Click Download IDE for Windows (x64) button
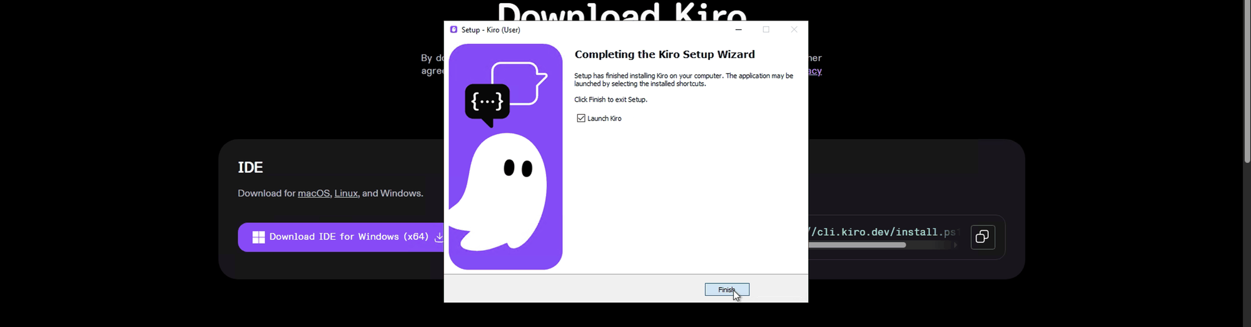 tap(342, 237)
